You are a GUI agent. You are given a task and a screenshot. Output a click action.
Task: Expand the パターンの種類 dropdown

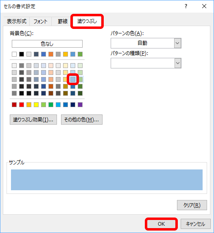178,63
